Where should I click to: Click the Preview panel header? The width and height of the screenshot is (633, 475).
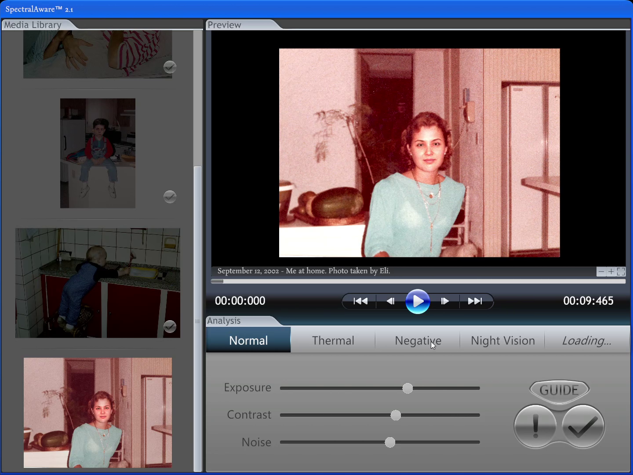[225, 25]
